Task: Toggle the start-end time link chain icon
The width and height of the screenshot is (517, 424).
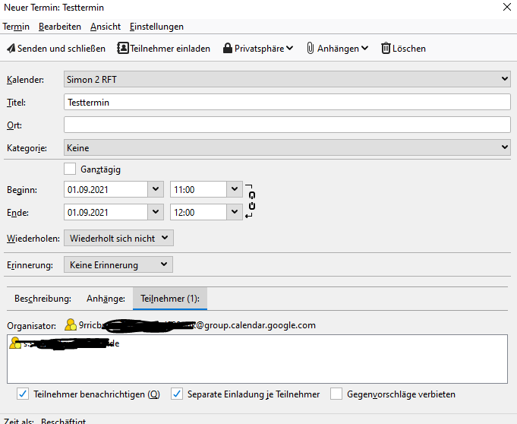Action: (251, 201)
